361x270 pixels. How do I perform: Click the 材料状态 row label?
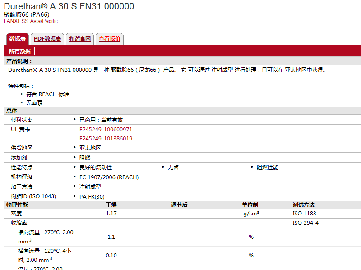tap(22, 120)
